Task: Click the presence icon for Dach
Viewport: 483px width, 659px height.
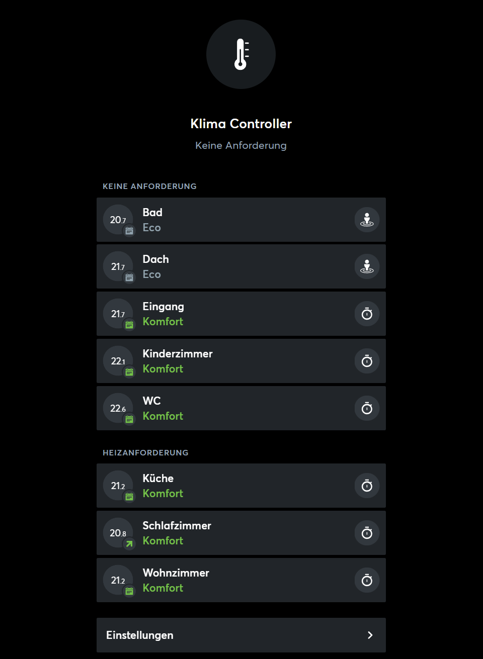Action: (367, 266)
